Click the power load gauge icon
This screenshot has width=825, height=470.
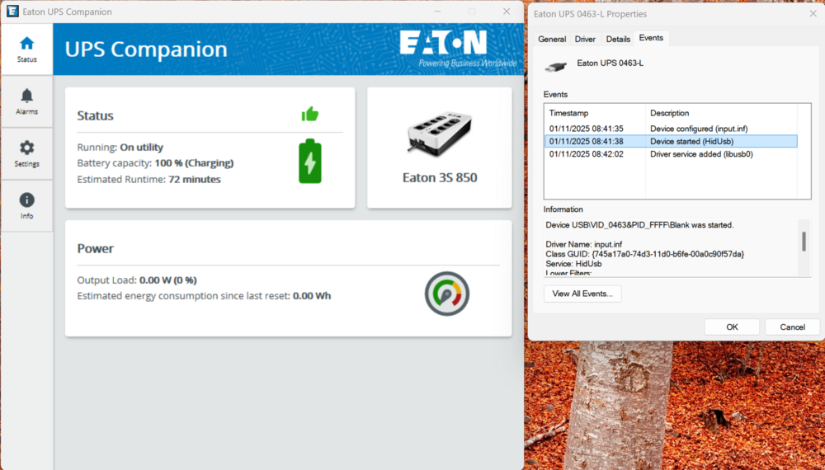tap(446, 294)
